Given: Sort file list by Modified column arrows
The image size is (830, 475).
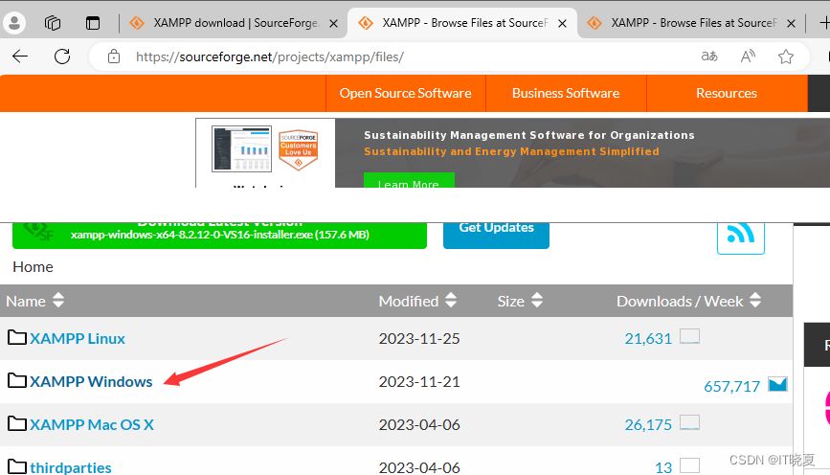Looking at the screenshot, I should tap(451, 301).
